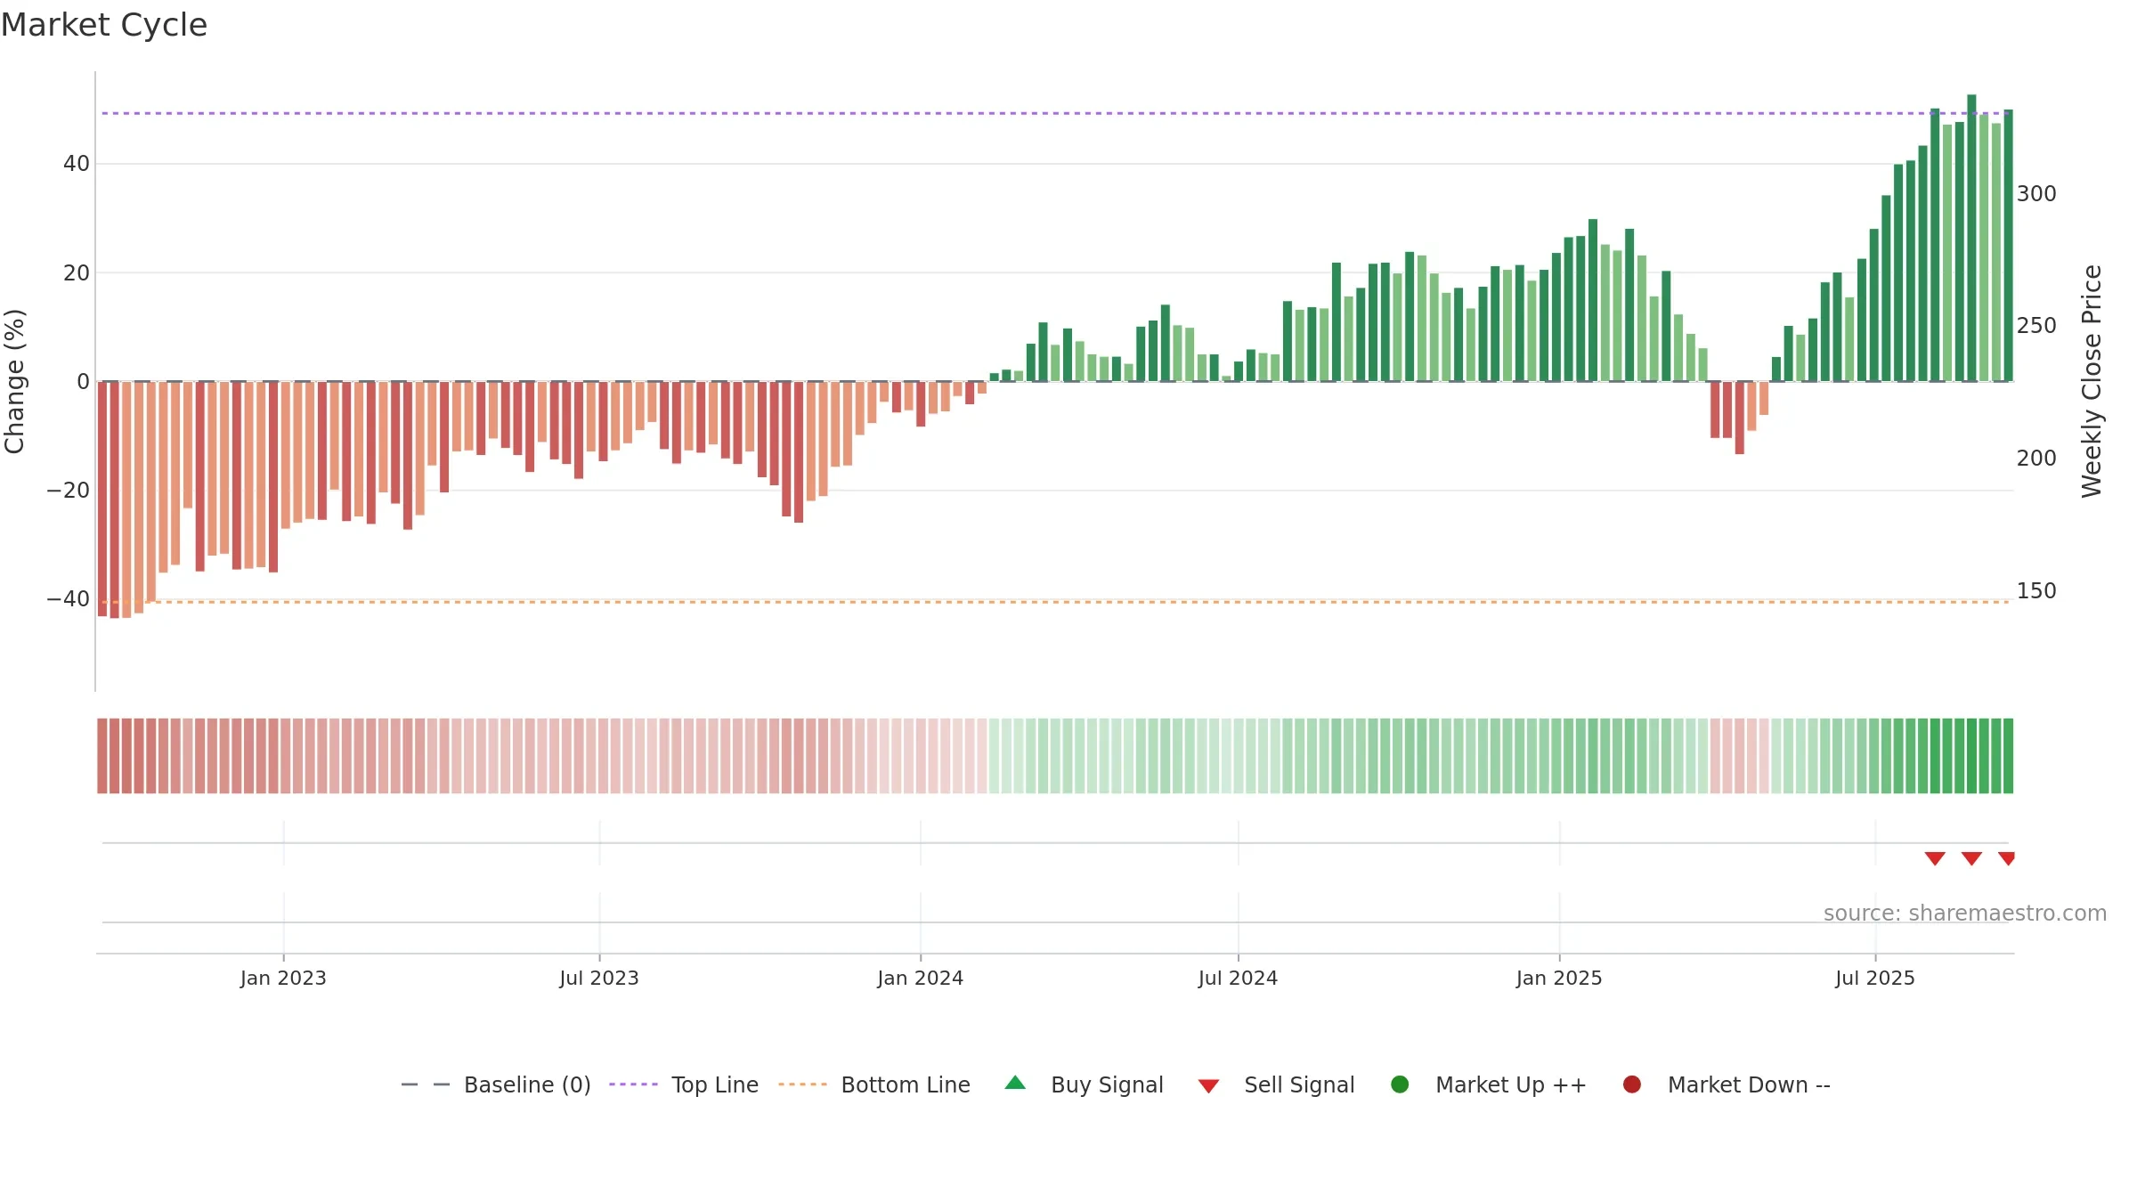Click the Jul 2024 axis label
This screenshot has width=2137, height=1202.
coord(1238,979)
